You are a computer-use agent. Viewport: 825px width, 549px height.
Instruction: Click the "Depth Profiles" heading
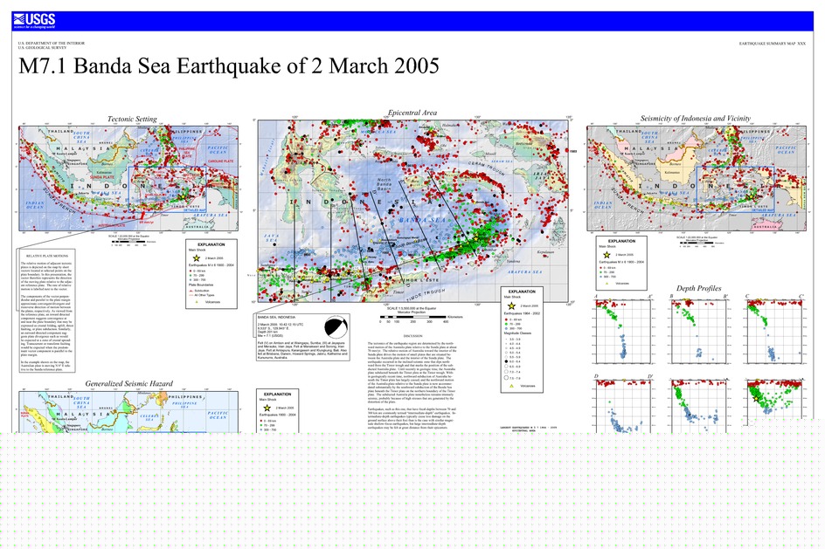(x=699, y=288)
